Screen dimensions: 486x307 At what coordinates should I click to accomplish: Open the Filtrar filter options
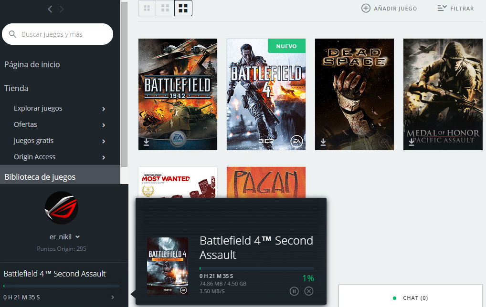click(x=455, y=9)
